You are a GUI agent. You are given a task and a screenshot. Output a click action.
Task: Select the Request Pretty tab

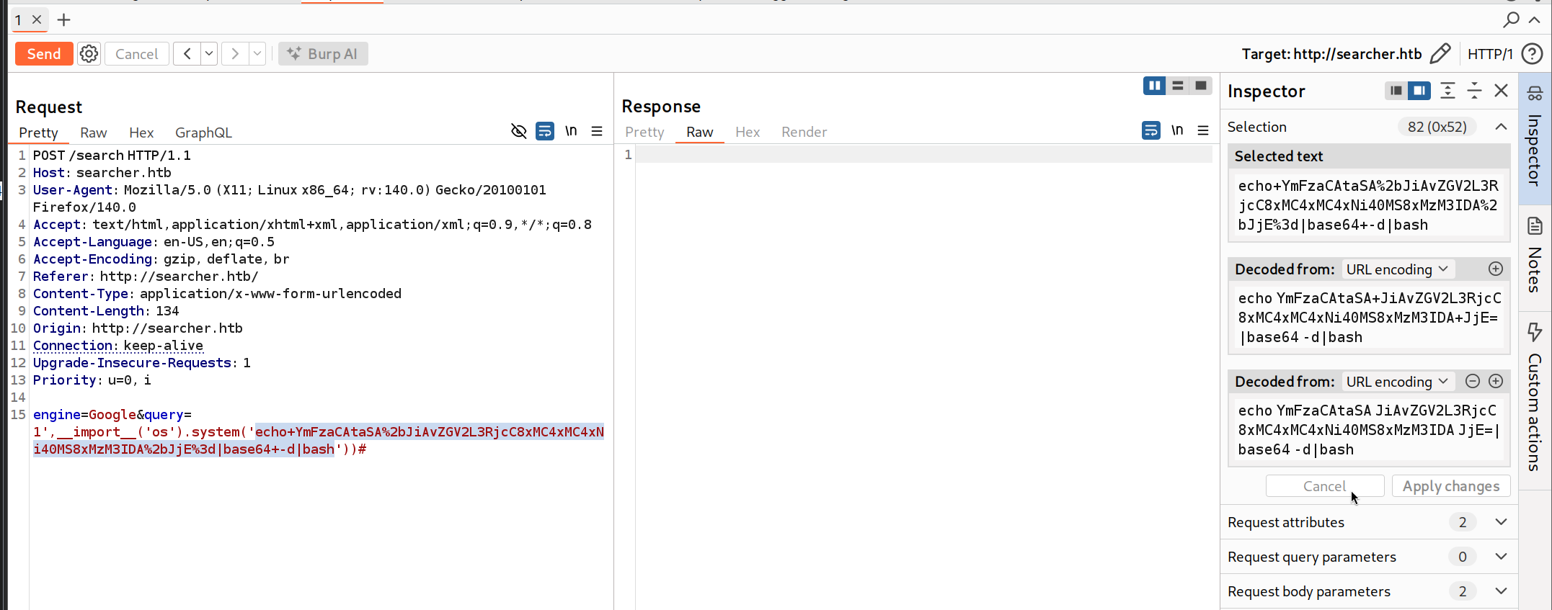(38, 133)
